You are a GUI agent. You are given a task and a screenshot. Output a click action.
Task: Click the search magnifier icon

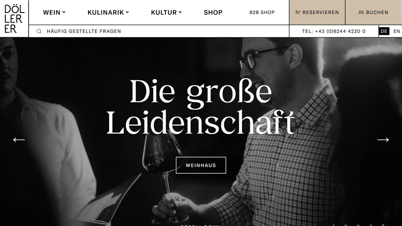tap(39, 31)
